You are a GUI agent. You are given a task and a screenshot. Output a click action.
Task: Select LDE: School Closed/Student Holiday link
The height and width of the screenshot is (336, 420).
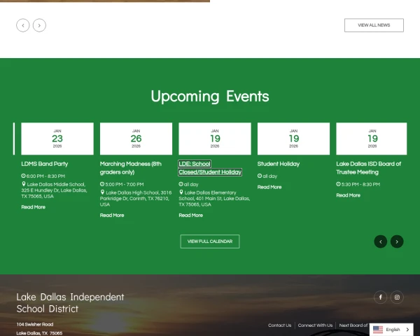pyautogui.click(x=210, y=168)
